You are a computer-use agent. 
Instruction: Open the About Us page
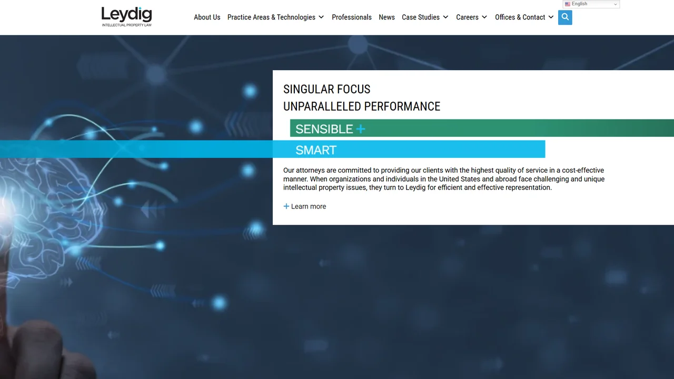[207, 17]
